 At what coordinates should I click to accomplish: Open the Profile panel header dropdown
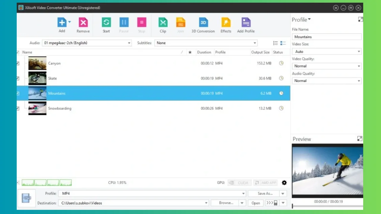[x=309, y=19]
